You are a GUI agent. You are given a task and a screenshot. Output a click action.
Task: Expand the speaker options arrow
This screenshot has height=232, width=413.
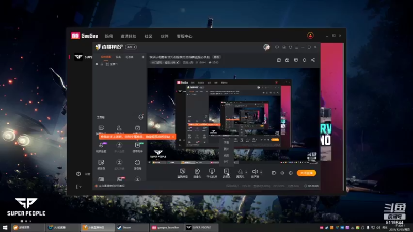[261, 172]
